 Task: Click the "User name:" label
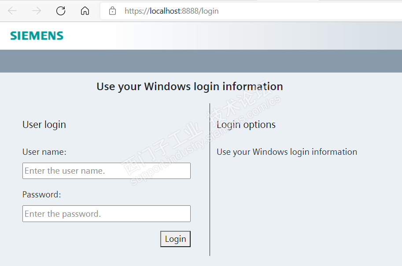tap(44, 152)
